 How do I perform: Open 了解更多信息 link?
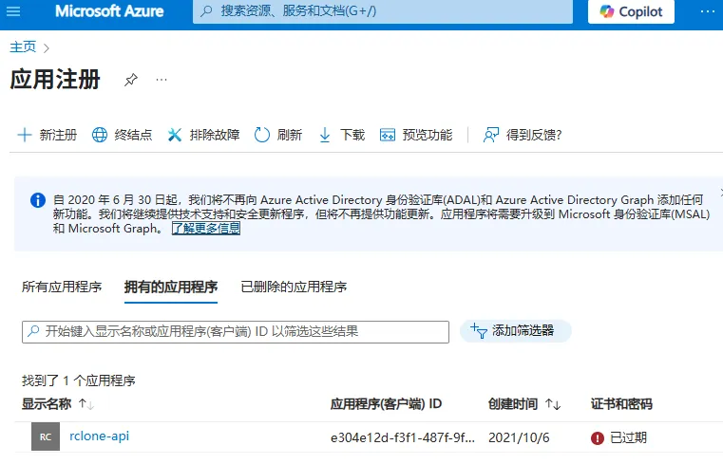[206, 229]
